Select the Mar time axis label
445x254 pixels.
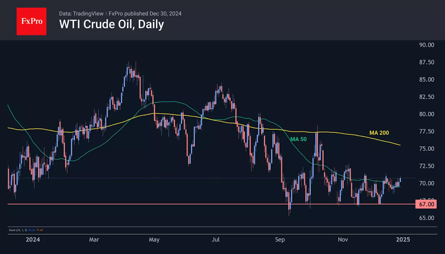(x=94, y=239)
